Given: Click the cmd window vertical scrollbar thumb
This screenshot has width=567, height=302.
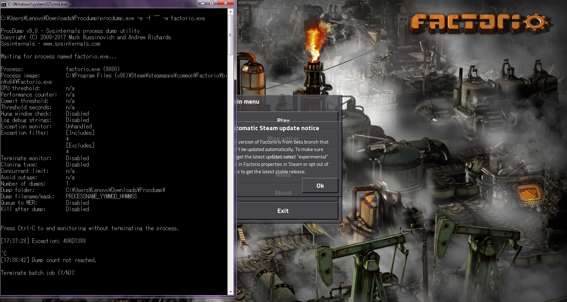Looking at the screenshot, I should pos(231,35).
